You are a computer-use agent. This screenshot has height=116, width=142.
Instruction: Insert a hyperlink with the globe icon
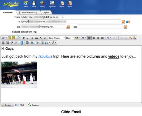tap(32, 43)
